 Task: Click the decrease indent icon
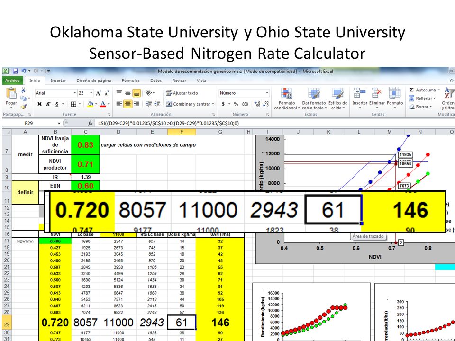(x=149, y=104)
